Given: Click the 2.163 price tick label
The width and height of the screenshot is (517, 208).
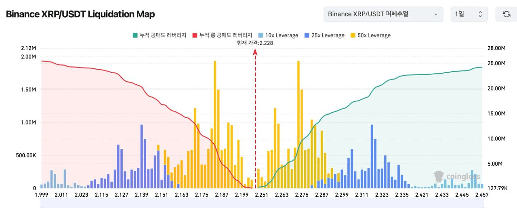Looking at the screenshot, I should [182, 195].
